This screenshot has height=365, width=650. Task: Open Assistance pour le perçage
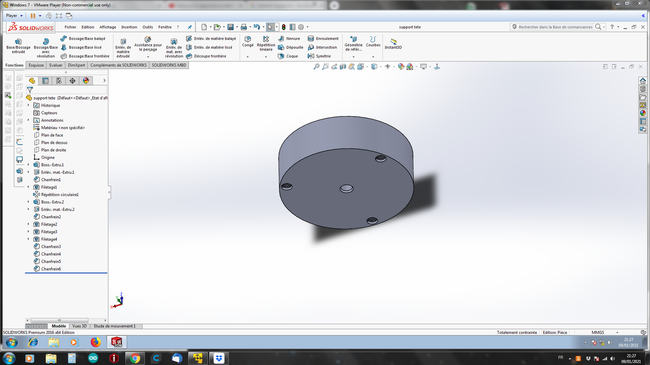point(148,44)
